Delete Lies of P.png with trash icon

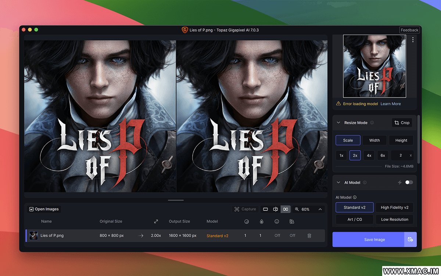[309, 236]
